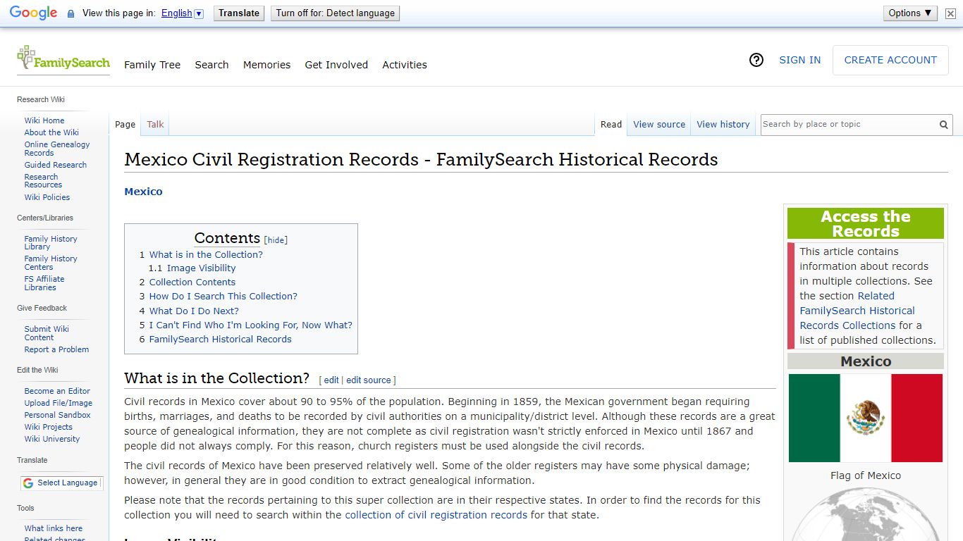Click the globe graphic below the flag

point(865,521)
